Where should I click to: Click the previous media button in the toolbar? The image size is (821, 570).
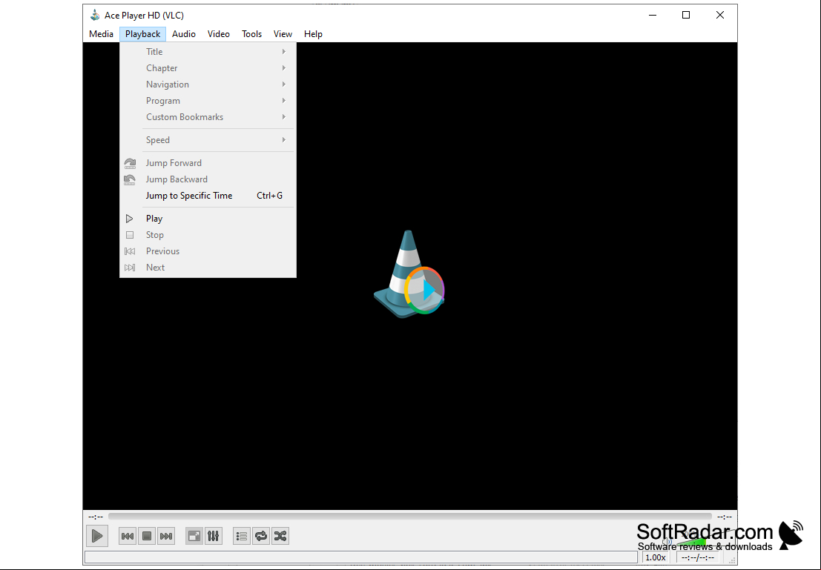point(128,536)
